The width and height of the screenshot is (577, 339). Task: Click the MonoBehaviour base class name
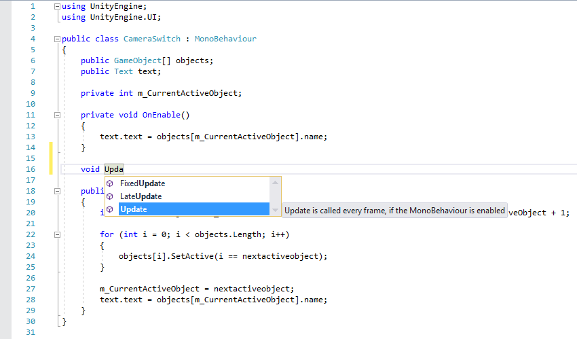tap(225, 39)
